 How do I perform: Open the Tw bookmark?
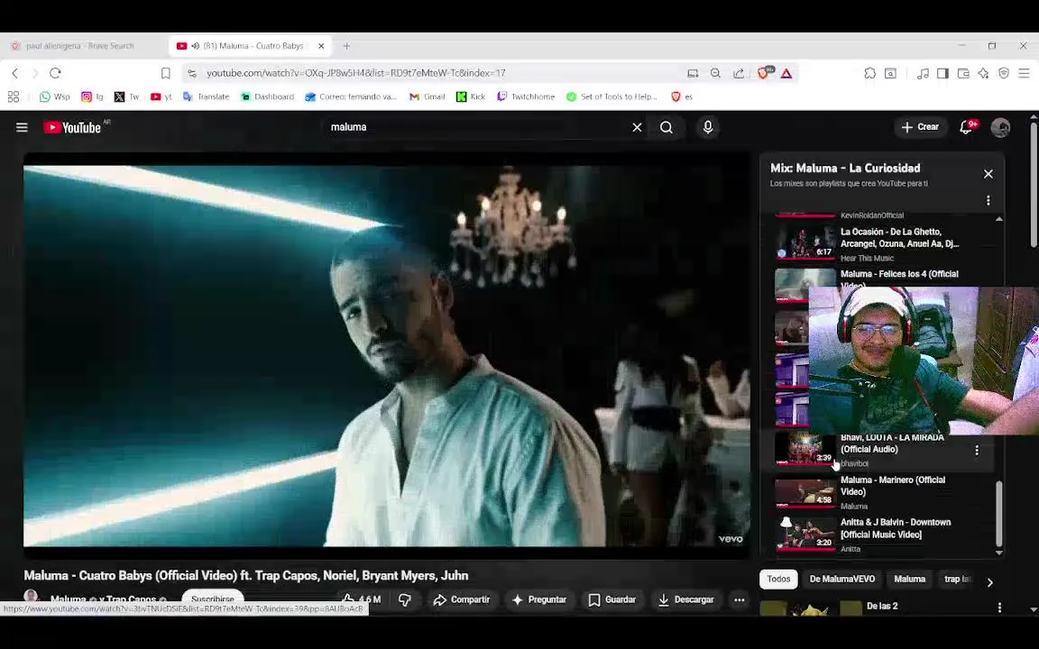pyautogui.click(x=126, y=96)
